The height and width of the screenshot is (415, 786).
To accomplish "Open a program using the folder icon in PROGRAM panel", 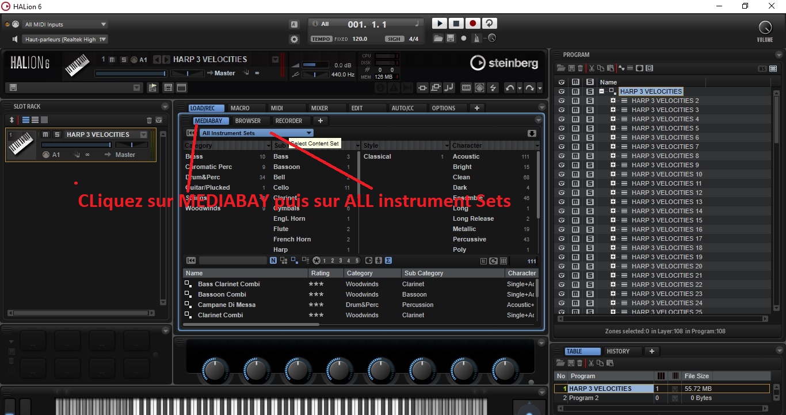I will tap(560, 68).
